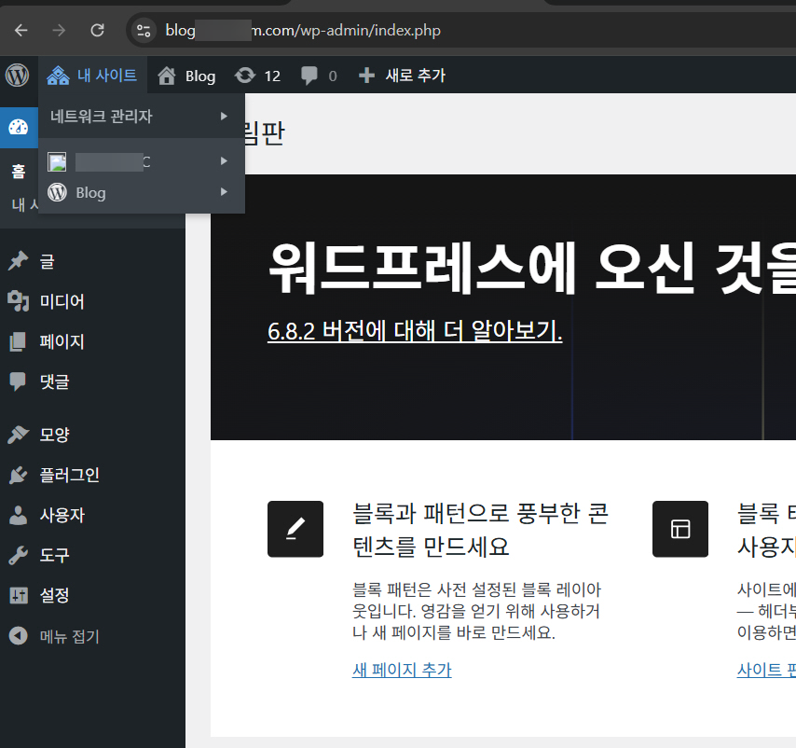The image size is (796, 748).
Task: Click the WordPress icon beside Blog entry
Action: [57, 192]
